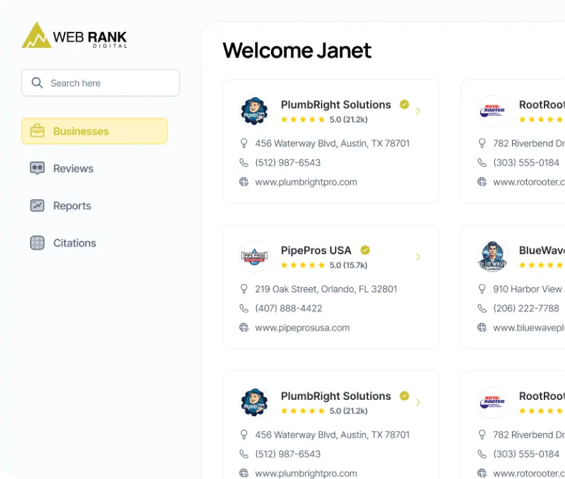This screenshot has width=565, height=479.
Task: Click the phone number (407) 888-4422
Action: point(288,308)
